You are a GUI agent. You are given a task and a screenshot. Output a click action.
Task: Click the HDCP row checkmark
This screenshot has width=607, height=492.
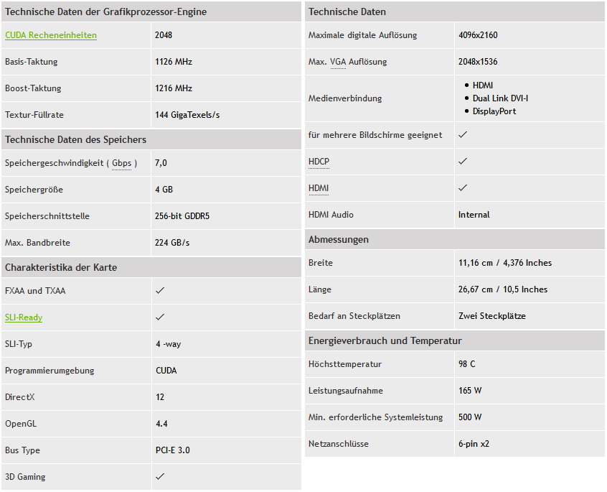coord(463,162)
